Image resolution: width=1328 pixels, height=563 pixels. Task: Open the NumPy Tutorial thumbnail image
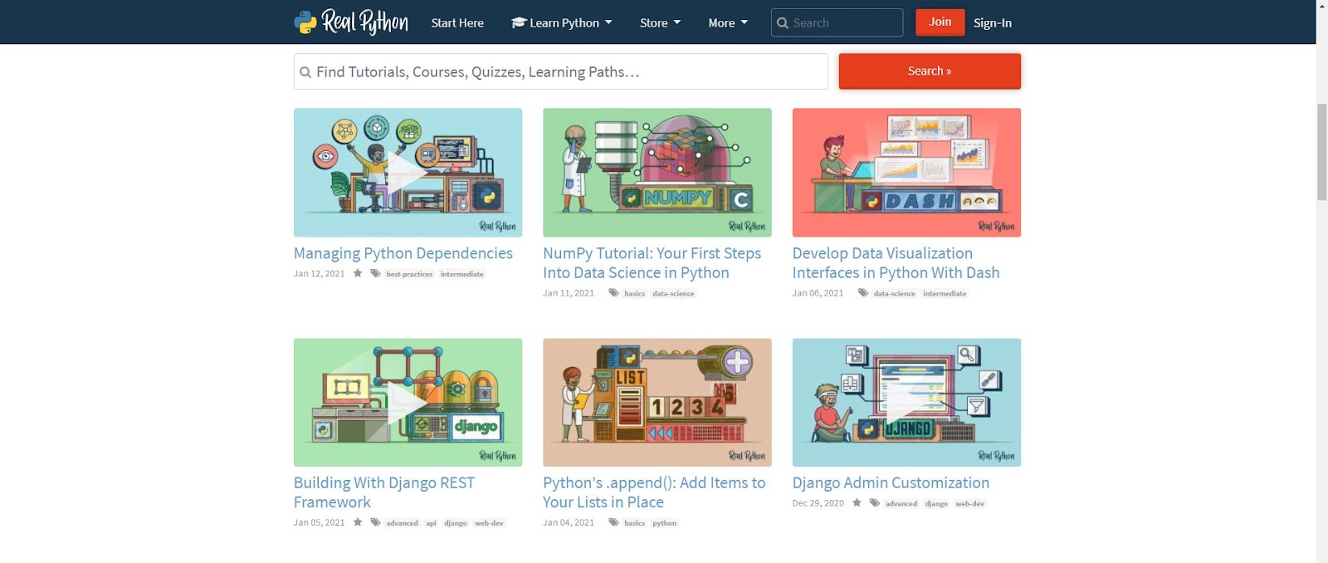click(657, 172)
